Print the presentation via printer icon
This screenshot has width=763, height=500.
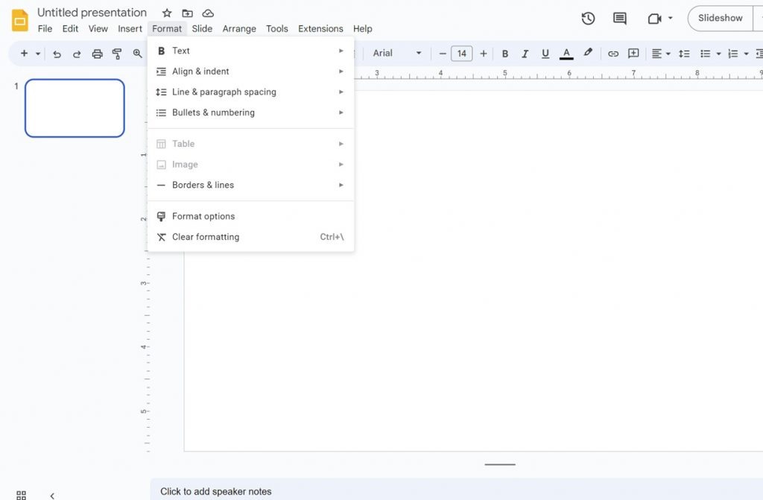(x=98, y=54)
